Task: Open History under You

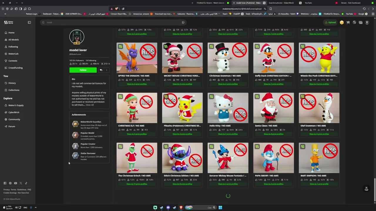Action: (x=12, y=83)
